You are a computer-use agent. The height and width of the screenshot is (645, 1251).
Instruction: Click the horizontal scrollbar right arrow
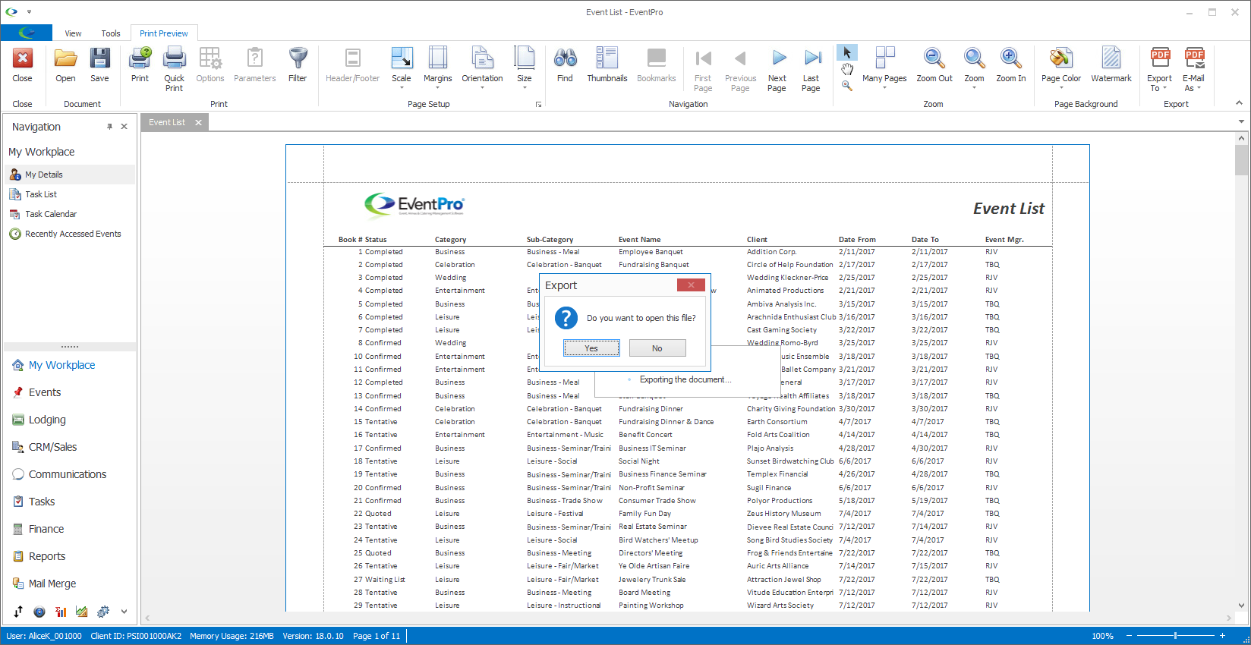point(1229,618)
